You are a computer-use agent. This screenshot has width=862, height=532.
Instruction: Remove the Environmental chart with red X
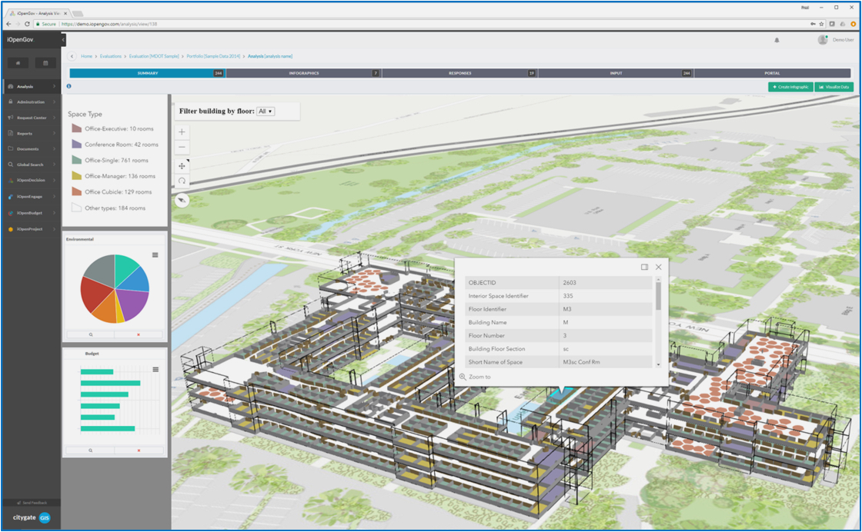pyautogui.click(x=139, y=334)
